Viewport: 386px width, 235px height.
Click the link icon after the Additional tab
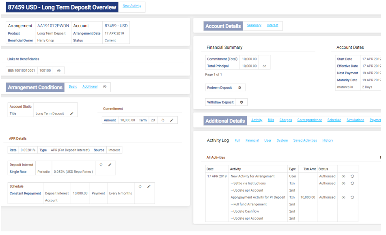pos(105,86)
